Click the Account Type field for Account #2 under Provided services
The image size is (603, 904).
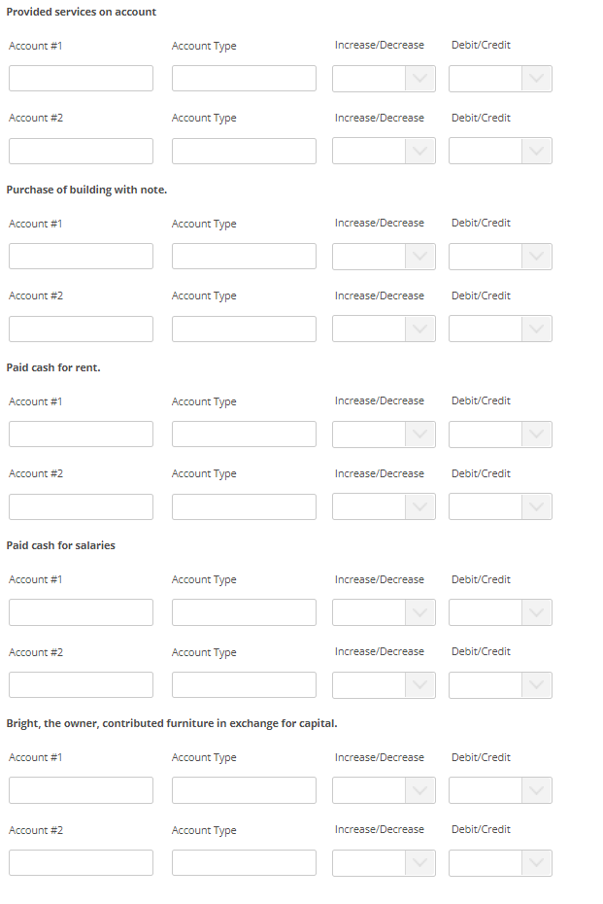pyautogui.click(x=244, y=151)
